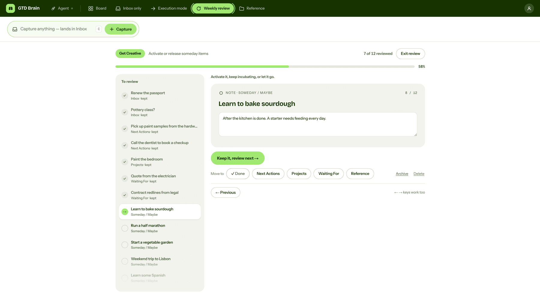540x300 pixels.
Task: Click checkmark beside Contract redlines from legal
Action: (125, 195)
